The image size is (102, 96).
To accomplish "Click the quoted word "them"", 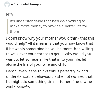I will click(15, 32).
